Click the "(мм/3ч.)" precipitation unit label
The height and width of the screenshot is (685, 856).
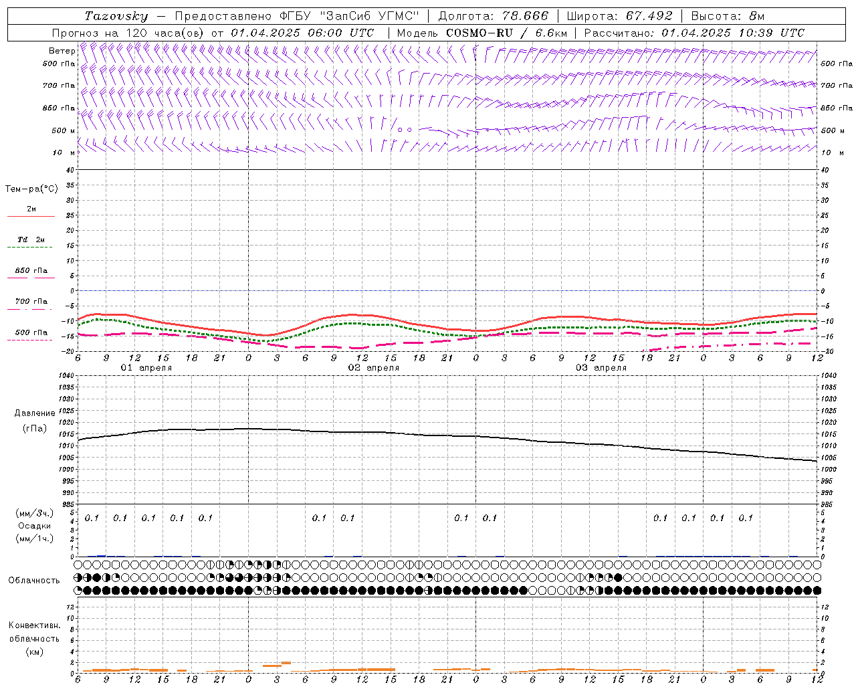pyautogui.click(x=35, y=513)
